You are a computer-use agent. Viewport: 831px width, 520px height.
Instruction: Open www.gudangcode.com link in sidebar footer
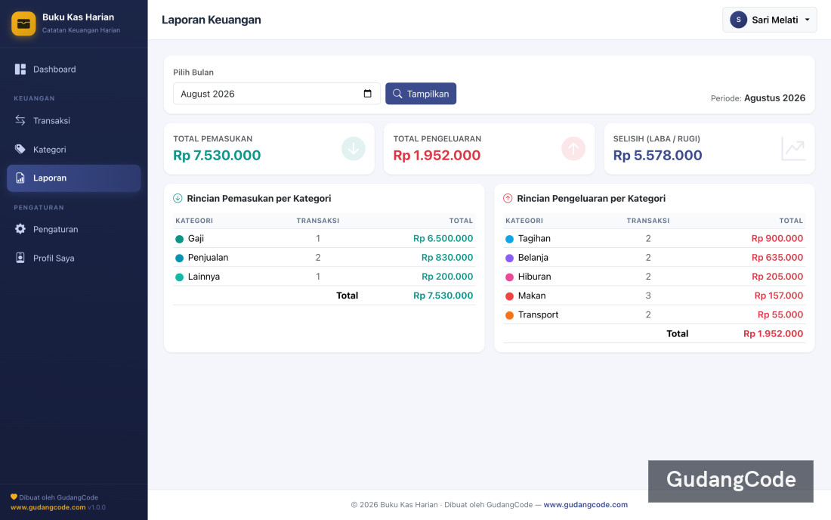tap(48, 507)
